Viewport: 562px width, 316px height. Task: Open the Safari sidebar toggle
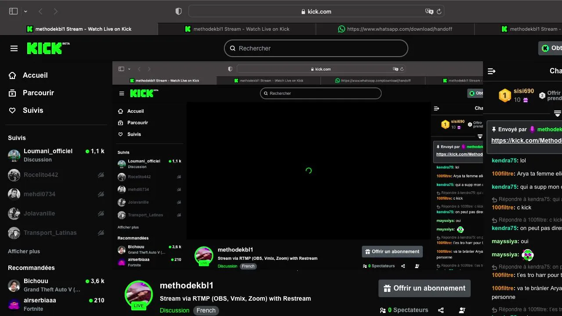pos(13,11)
